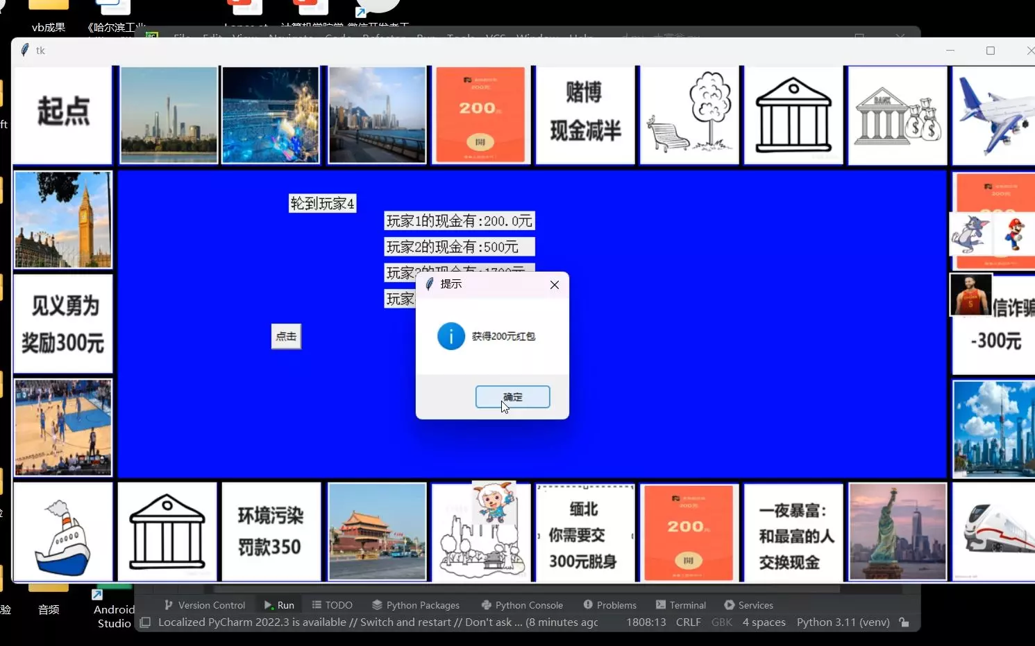Click the park bench and tree tile
The image size is (1035, 646).
coord(689,115)
